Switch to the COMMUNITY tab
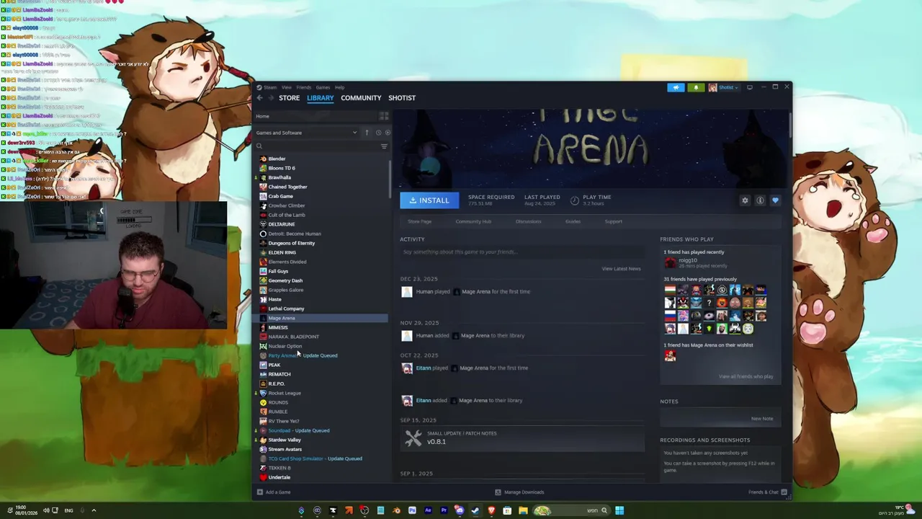The height and width of the screenshot is (519, 922). click(361, 98)
